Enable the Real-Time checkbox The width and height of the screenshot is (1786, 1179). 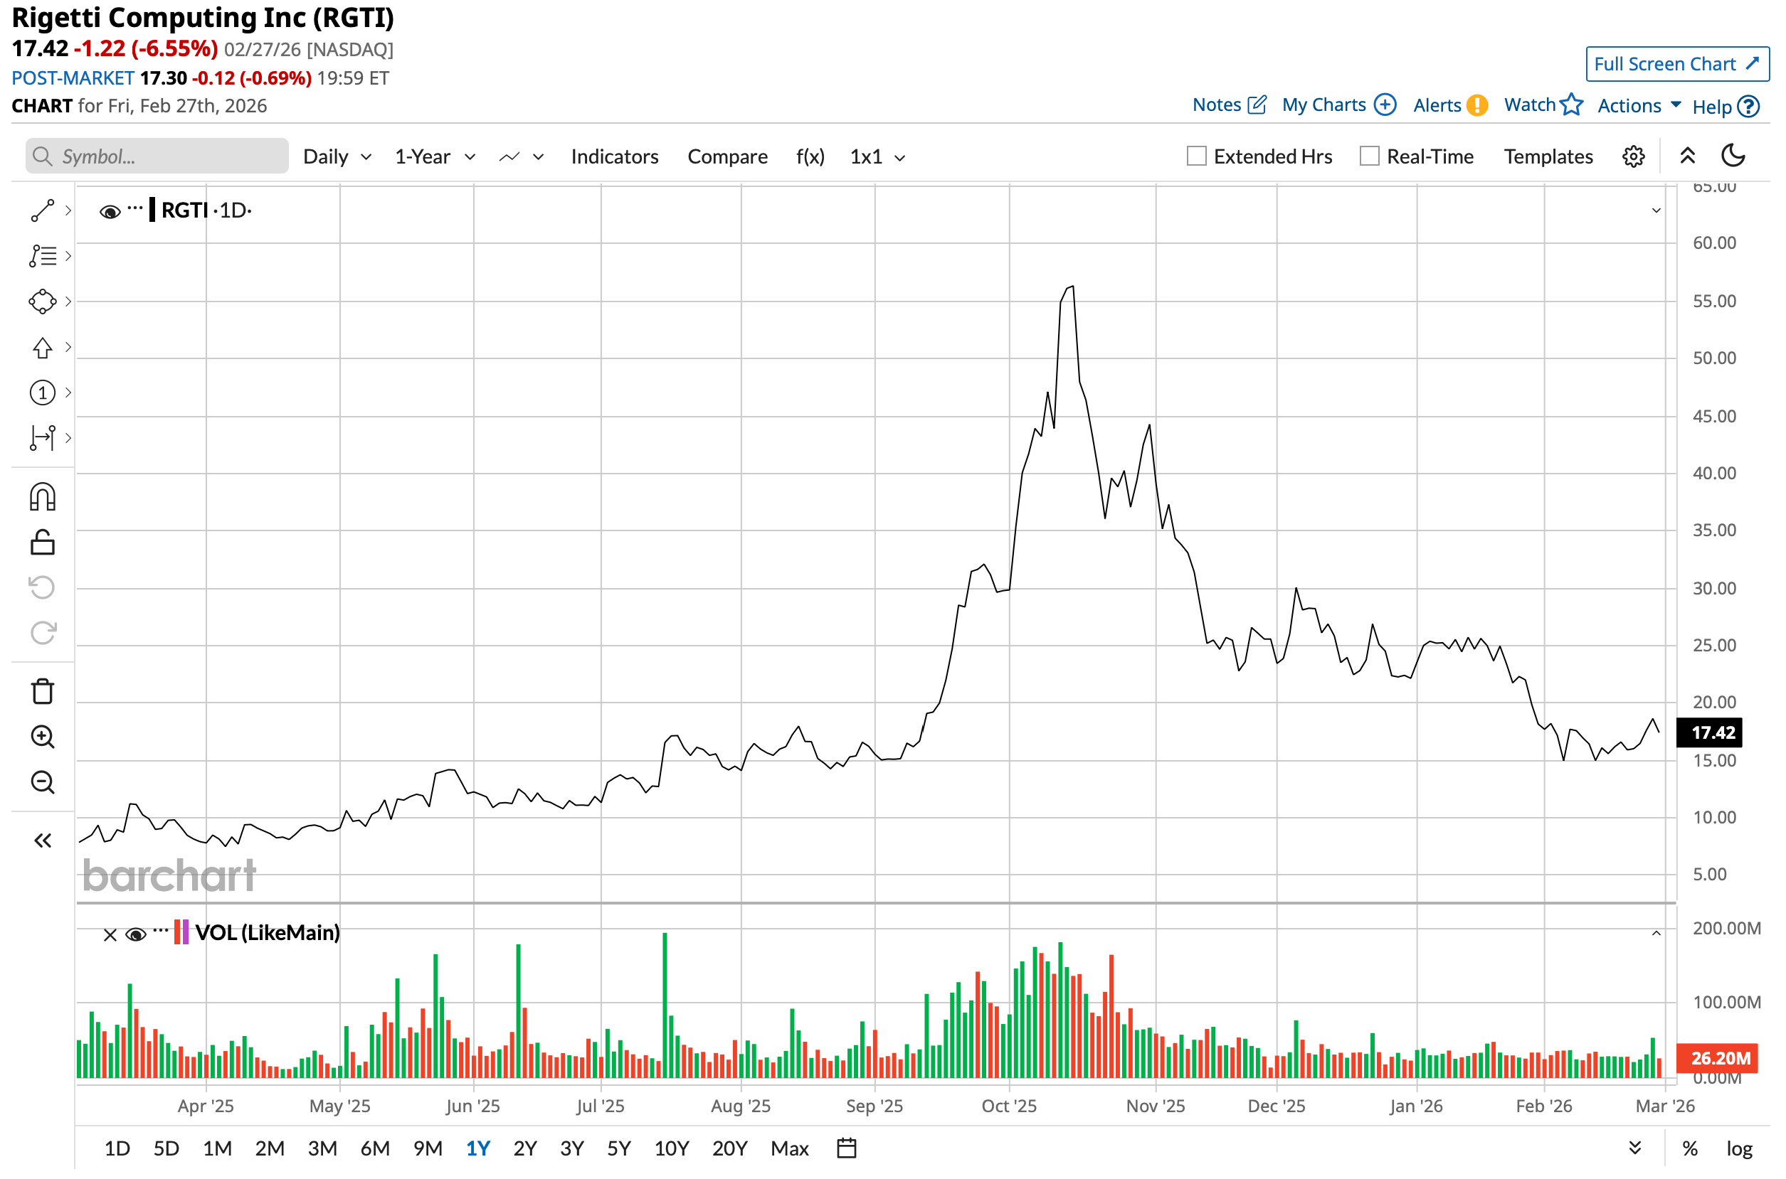1370,156
